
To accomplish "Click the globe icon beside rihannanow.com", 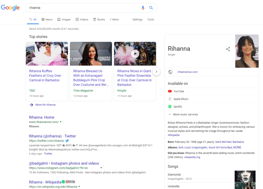I will click(x=170, y=72).
